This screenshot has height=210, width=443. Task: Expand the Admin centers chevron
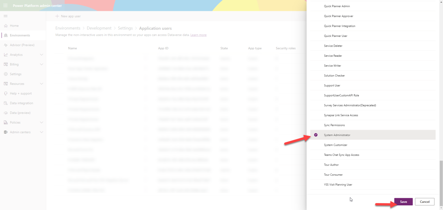click(x=42, y=132)
